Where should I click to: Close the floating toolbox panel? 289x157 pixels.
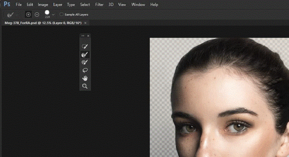tap(88, 36)
